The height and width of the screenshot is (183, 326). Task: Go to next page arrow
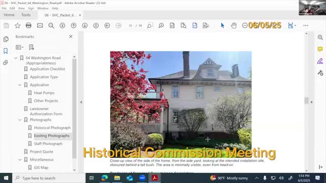tap(85, 25)
